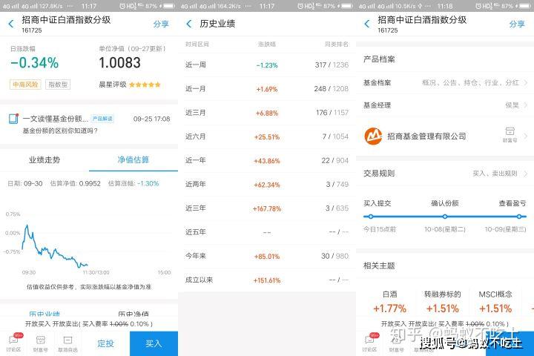
Task: Tap the 7 / 1054 ranking cell
Action: (x=335, y=136)
